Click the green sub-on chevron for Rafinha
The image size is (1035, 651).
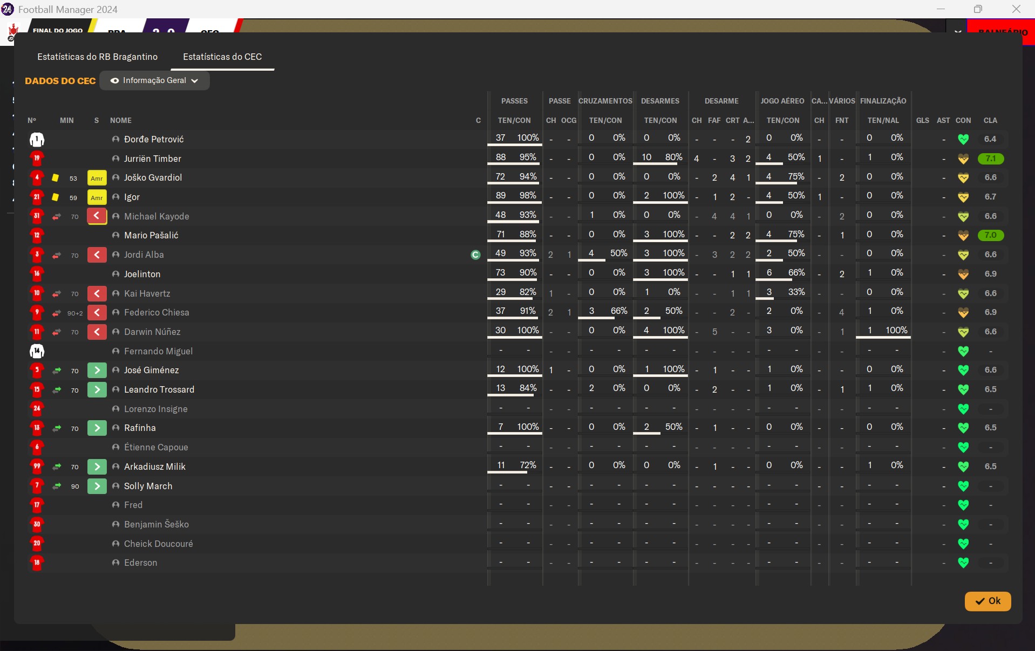click(x=97, y=428)
